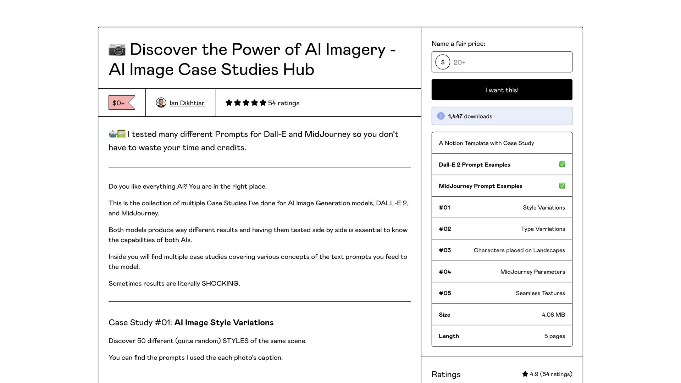Select the #01 Style Variations row
Image resolution: width=681 pixels, height=383 pixels.
[x=502, y=207]
